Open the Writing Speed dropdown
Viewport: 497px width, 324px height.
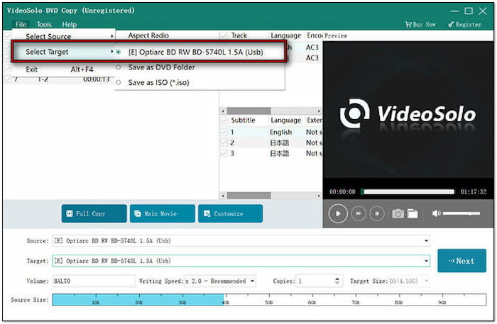click(252, 281)
